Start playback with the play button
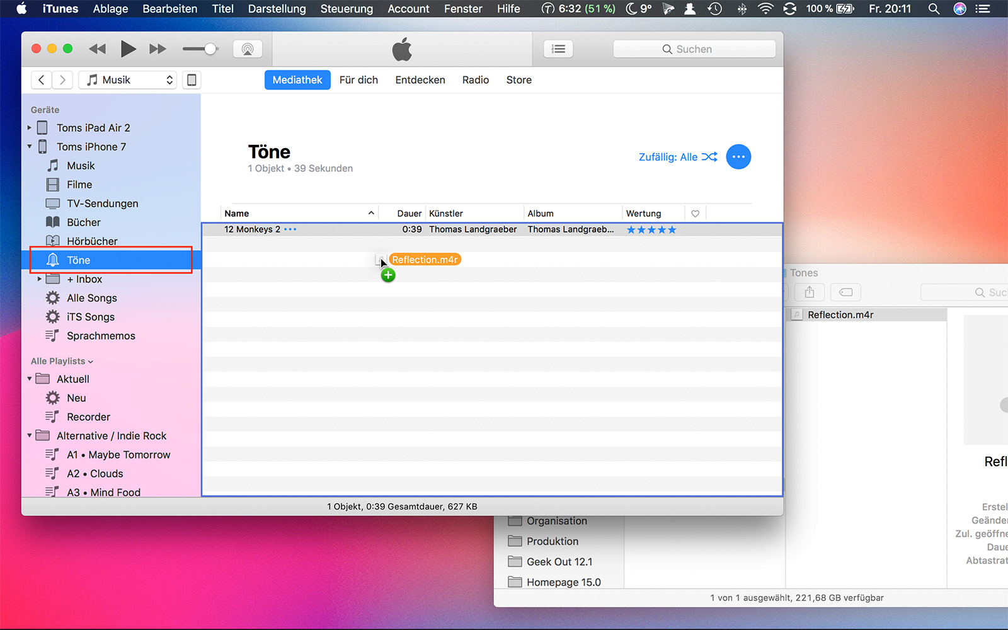 click(x=128, y=49)
